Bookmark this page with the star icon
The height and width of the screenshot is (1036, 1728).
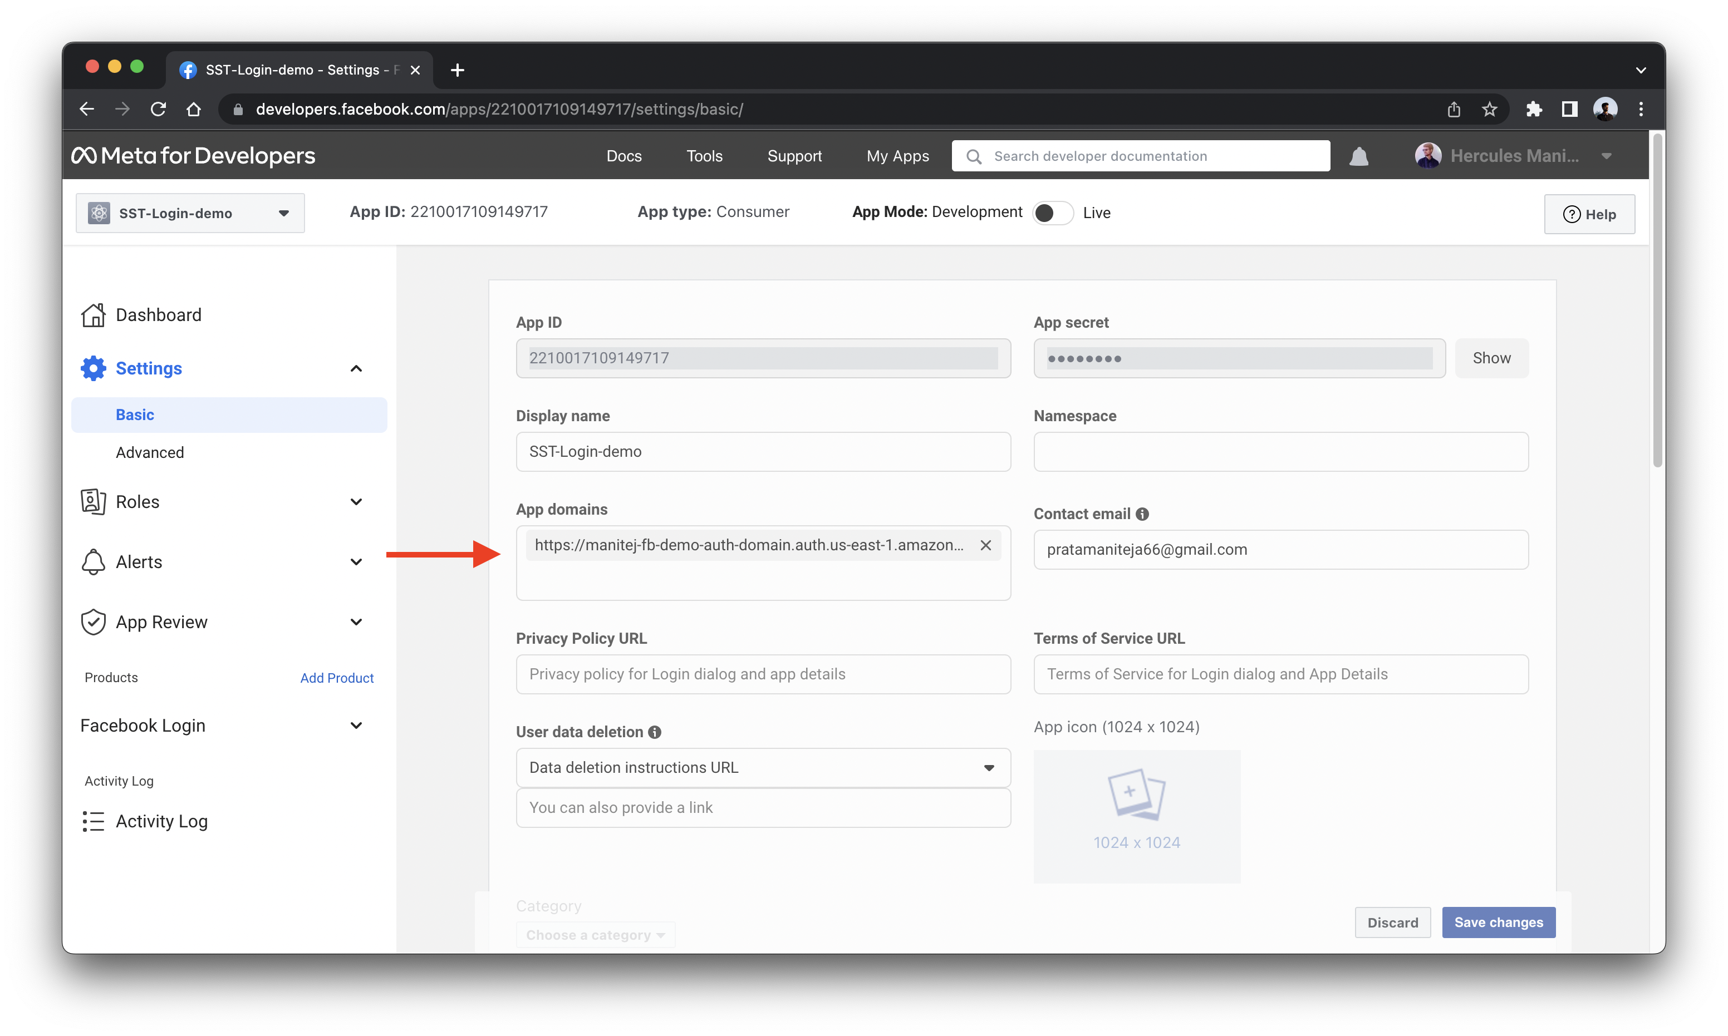tap(1489, 109)
